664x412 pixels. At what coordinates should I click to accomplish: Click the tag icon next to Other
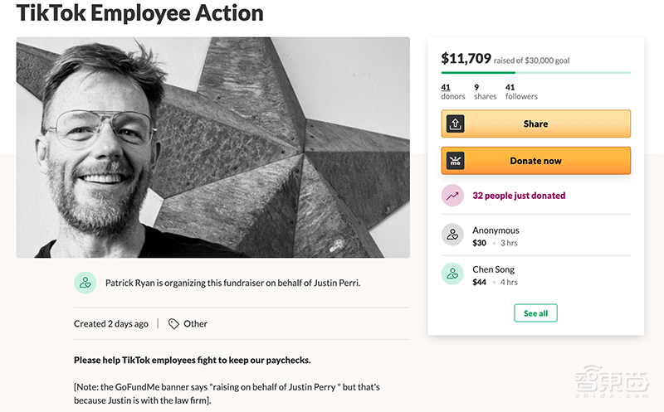coord(173,324)
